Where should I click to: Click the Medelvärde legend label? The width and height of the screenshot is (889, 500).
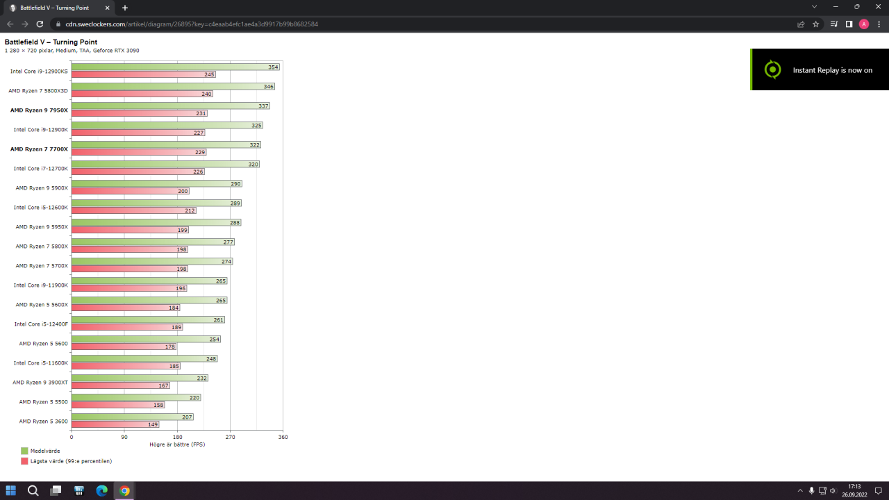click(46, 451)
